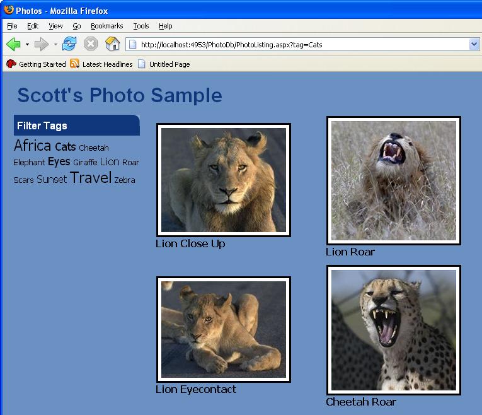Click the Lion Roar caption
The image size is (482, 415).
(350, 252)
